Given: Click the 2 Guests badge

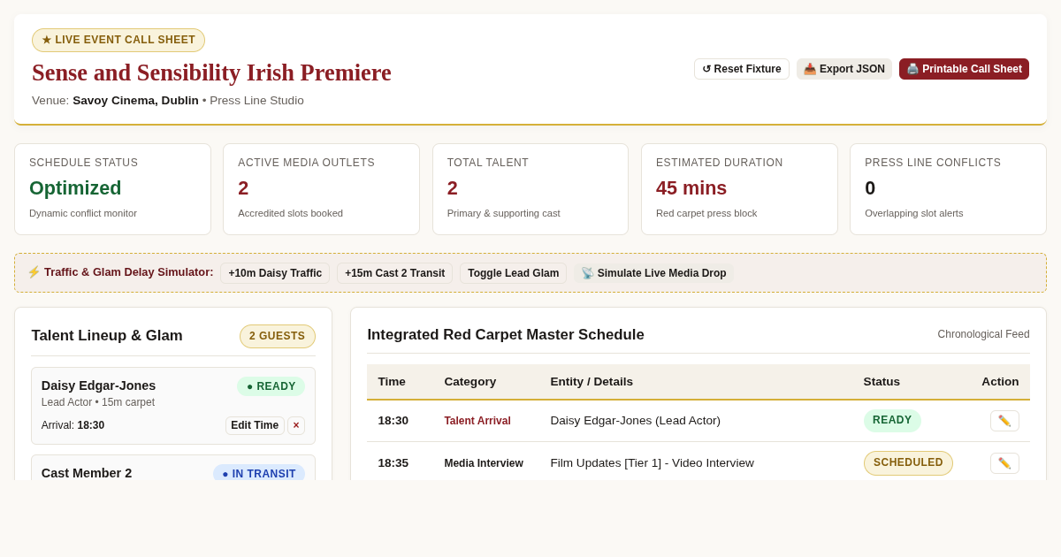Looking at the screenshot, I should (278, 336).
